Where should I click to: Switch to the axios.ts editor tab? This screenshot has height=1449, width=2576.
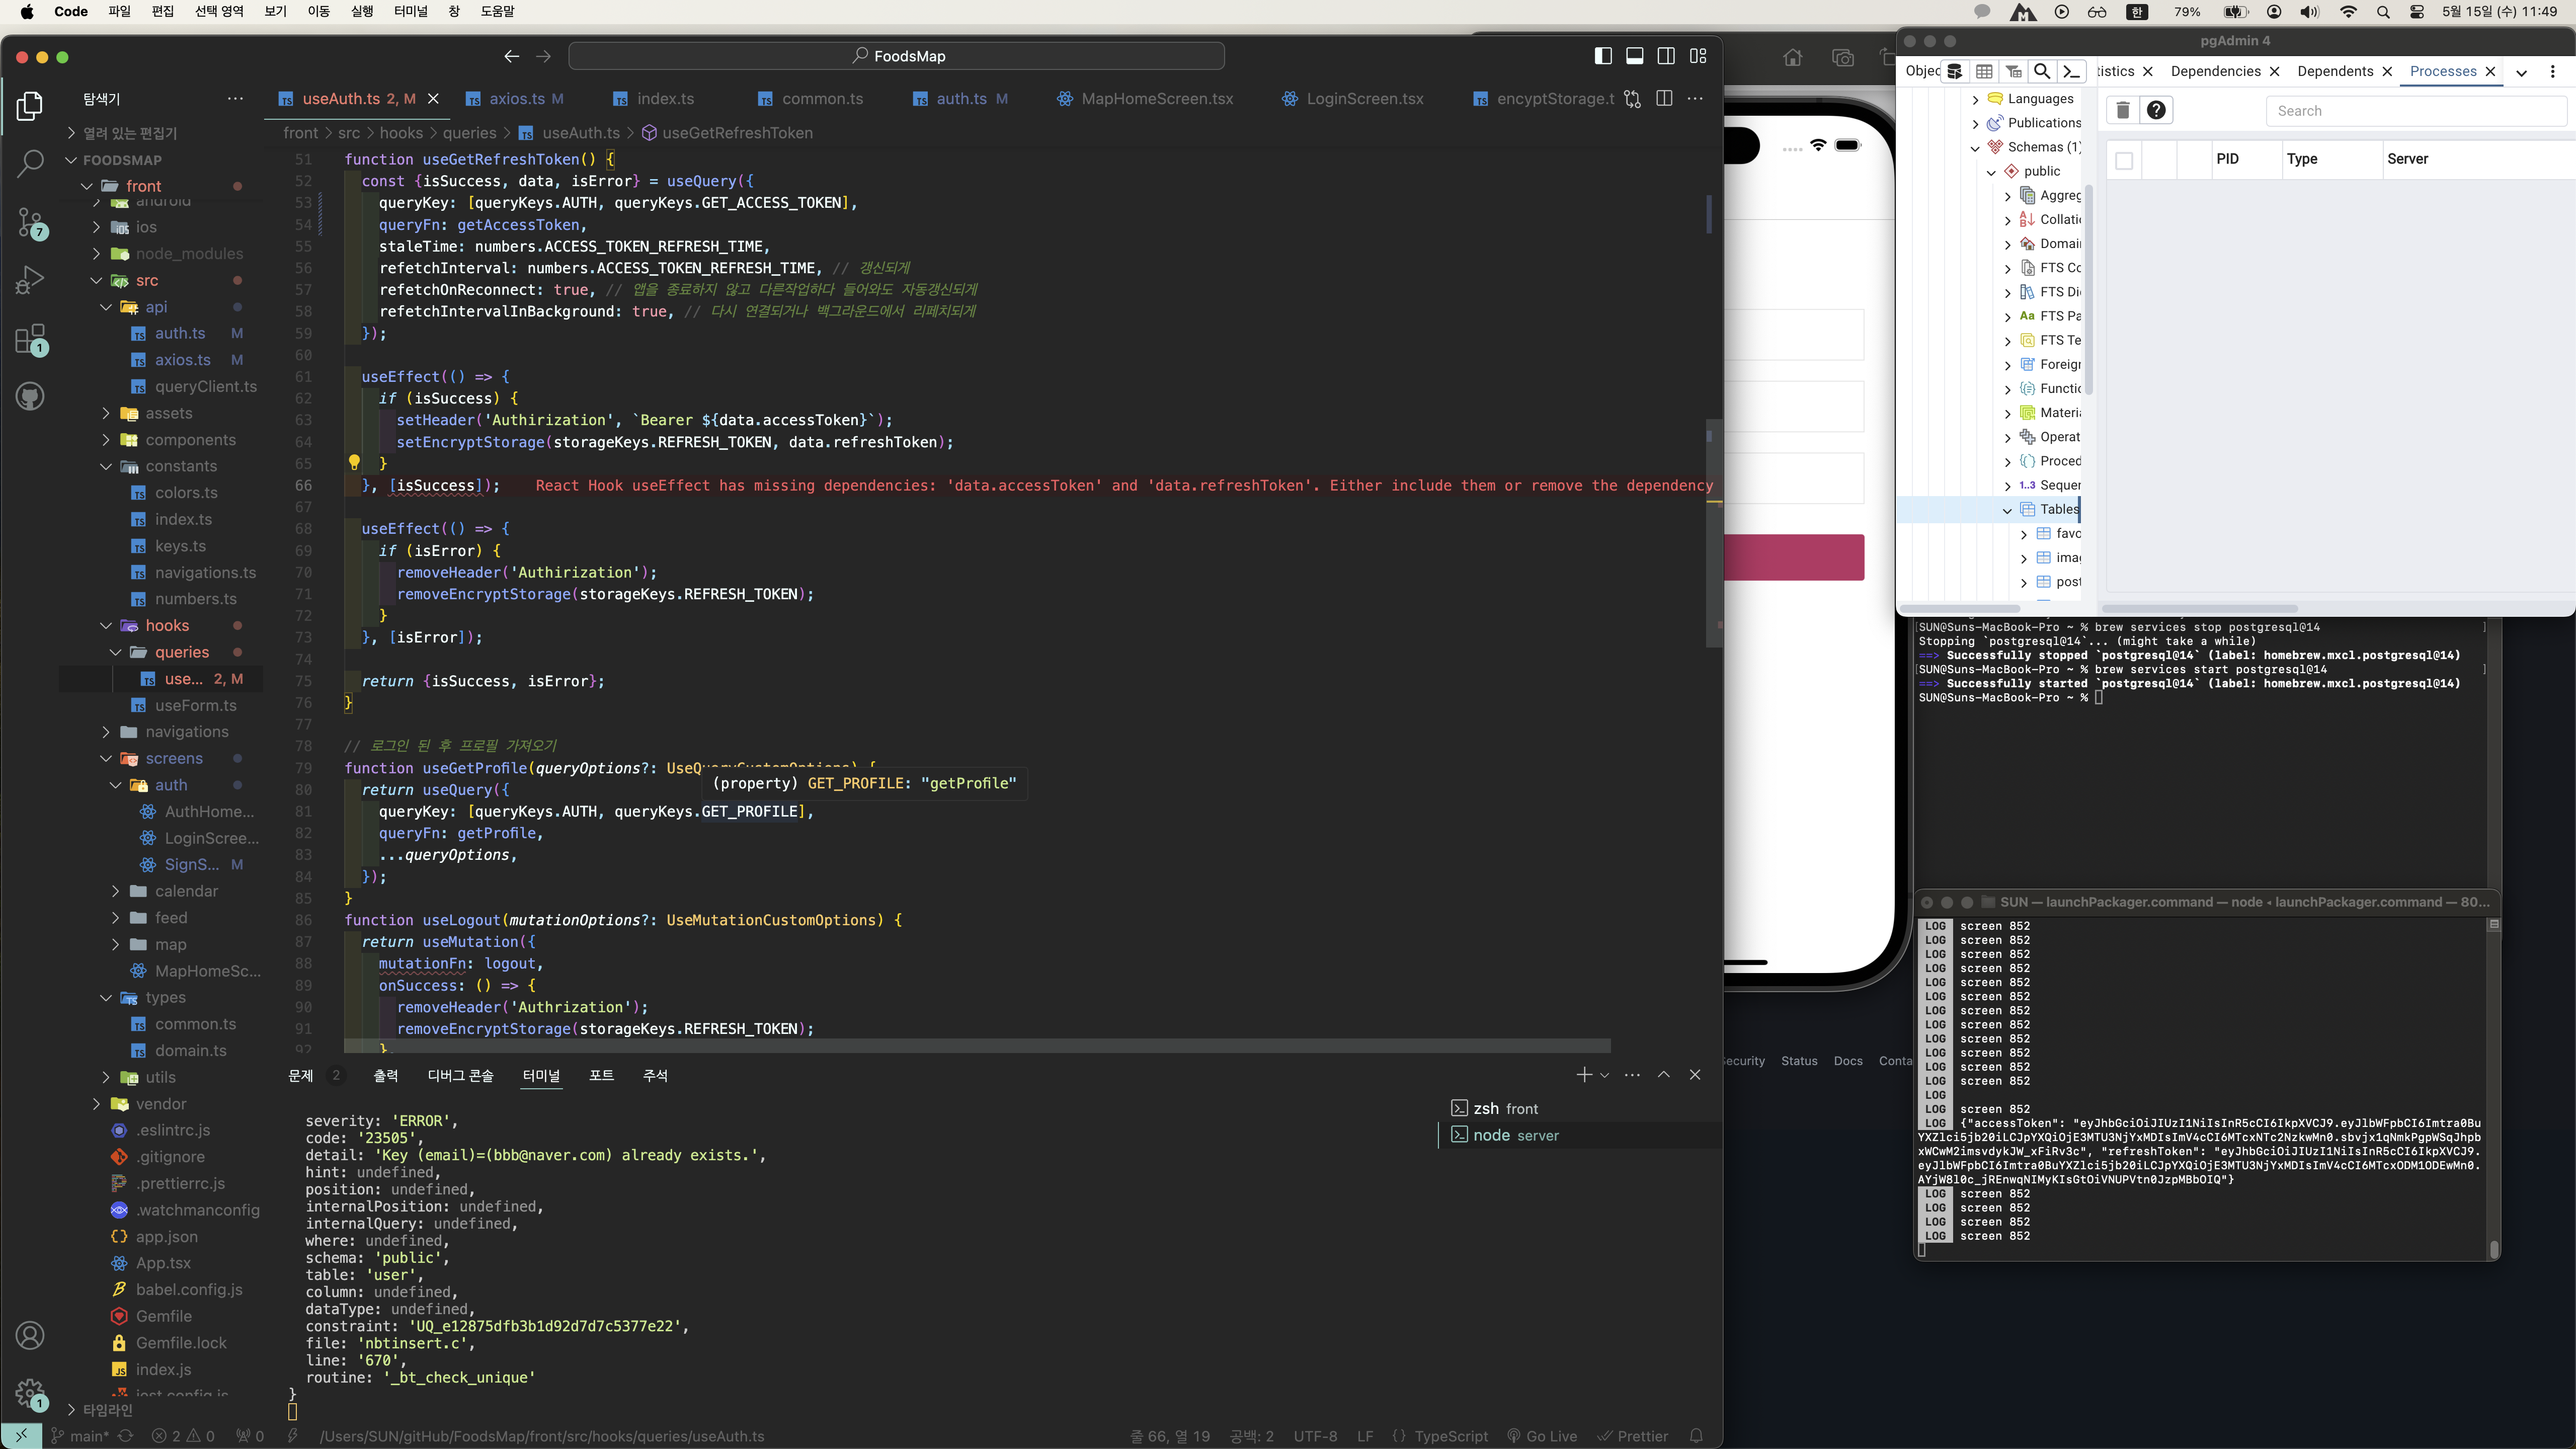point(515,99)
